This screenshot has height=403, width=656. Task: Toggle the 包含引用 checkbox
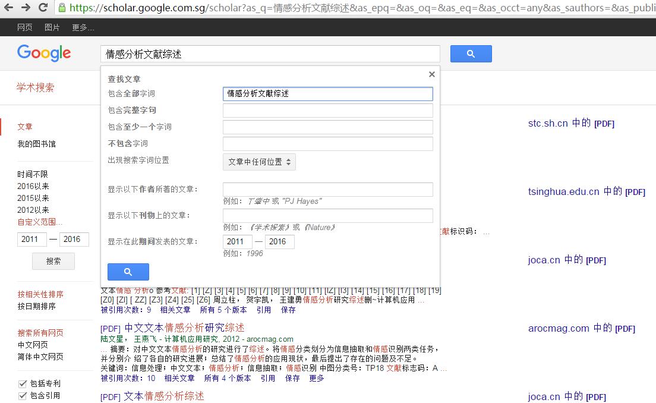(x=23, y=395)
